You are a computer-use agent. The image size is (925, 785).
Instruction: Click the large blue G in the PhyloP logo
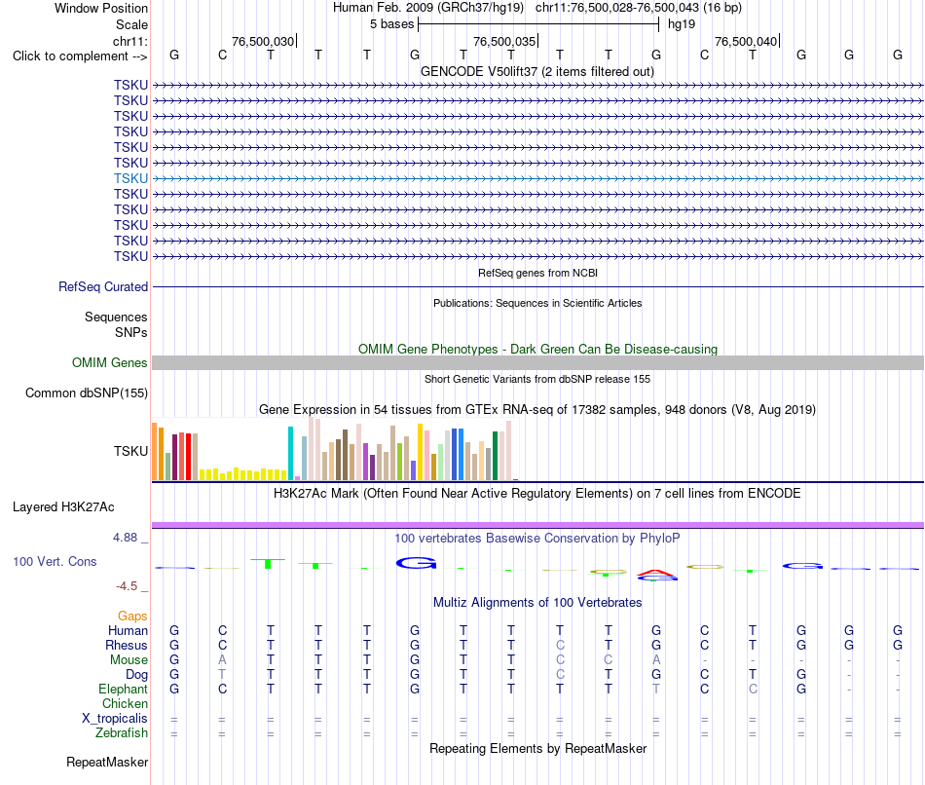tap(416, 563)
